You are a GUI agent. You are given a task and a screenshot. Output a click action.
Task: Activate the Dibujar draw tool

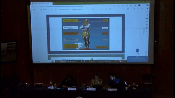coord(44,10)
